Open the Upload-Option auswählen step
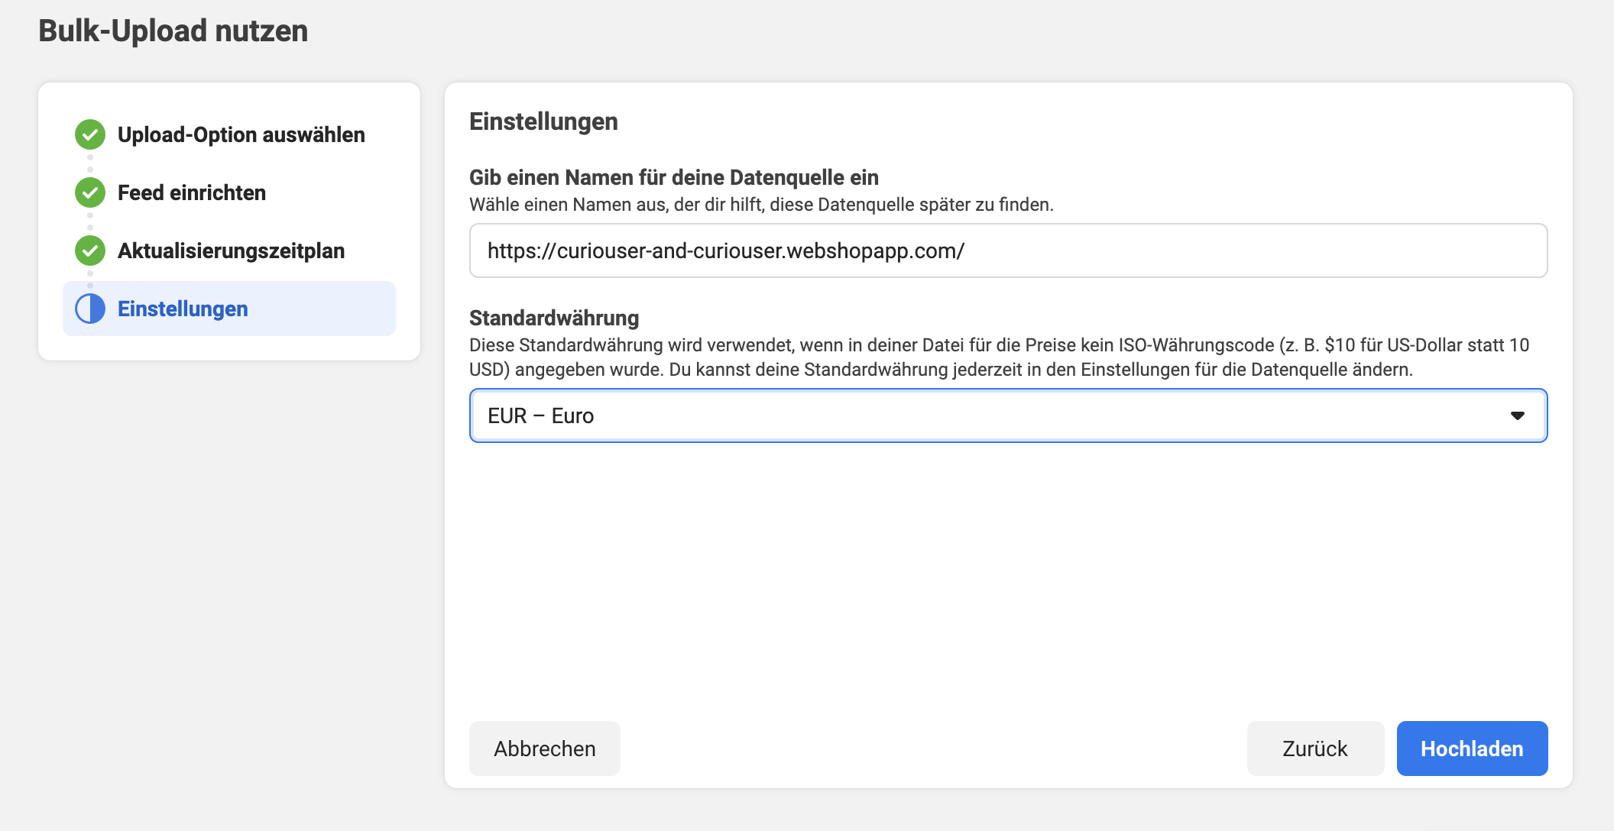The image size is (1614, 831). 241,134
